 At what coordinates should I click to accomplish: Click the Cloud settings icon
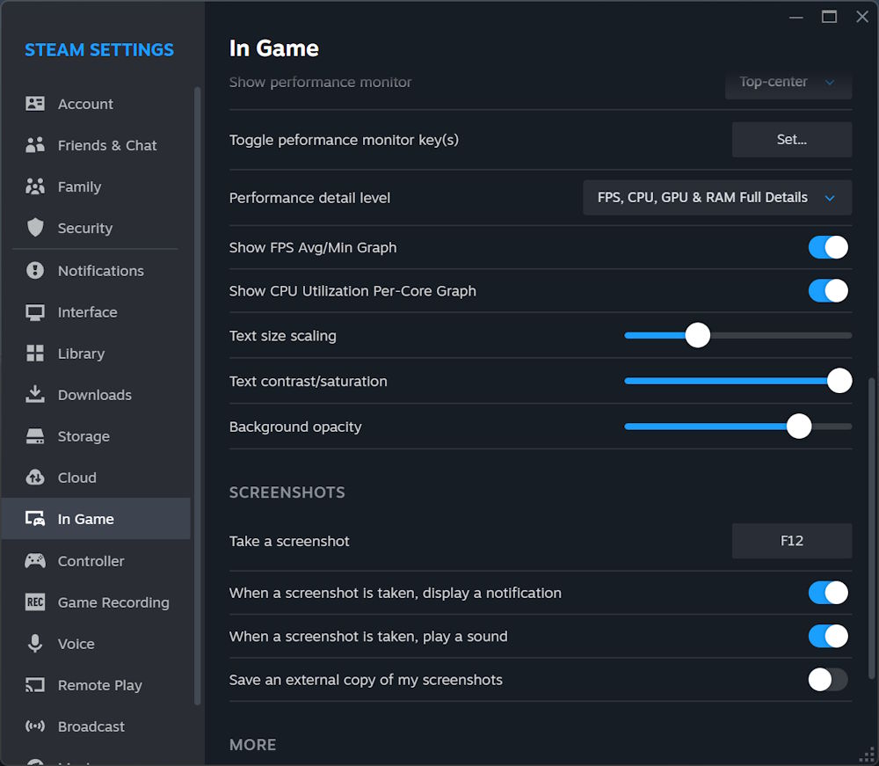(x=34, y=478)
